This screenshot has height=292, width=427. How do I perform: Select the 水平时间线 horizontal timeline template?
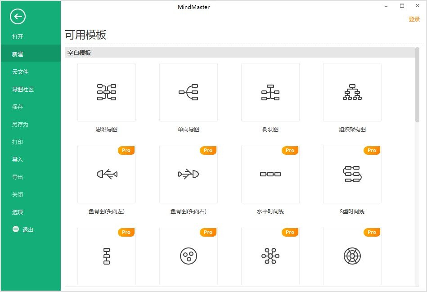[x=270, y=174]
